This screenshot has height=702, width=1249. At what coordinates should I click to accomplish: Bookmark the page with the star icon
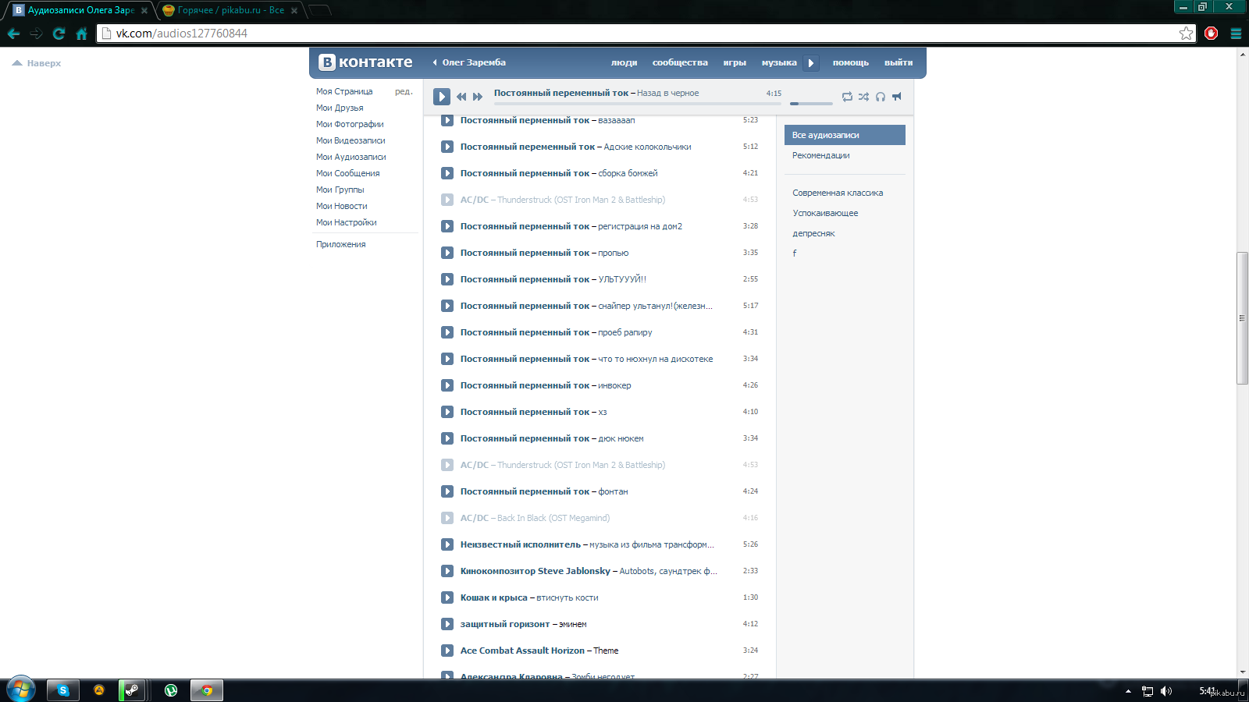(1186, 33)
